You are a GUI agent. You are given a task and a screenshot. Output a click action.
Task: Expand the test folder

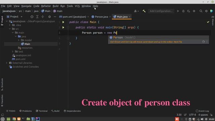(13, 51)
